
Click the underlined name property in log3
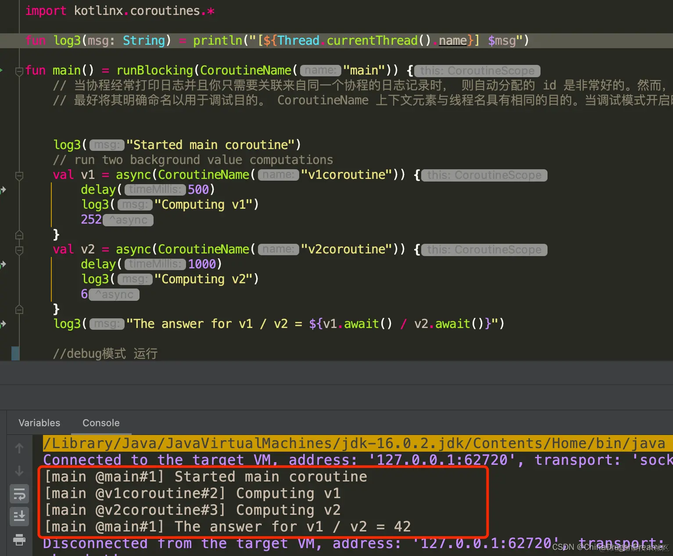pyautogui.click(x=453, y=41)
